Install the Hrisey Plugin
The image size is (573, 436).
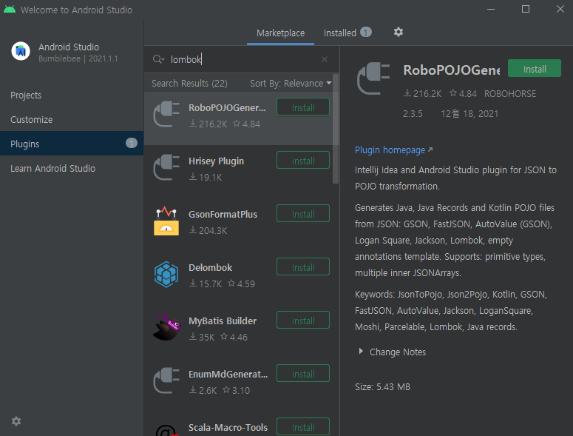(303, 160)
